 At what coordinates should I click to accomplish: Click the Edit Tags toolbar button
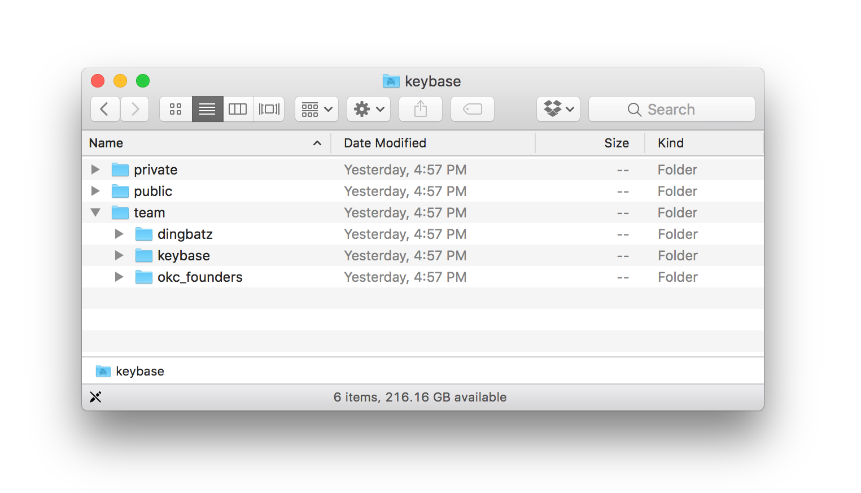point(473,109)
